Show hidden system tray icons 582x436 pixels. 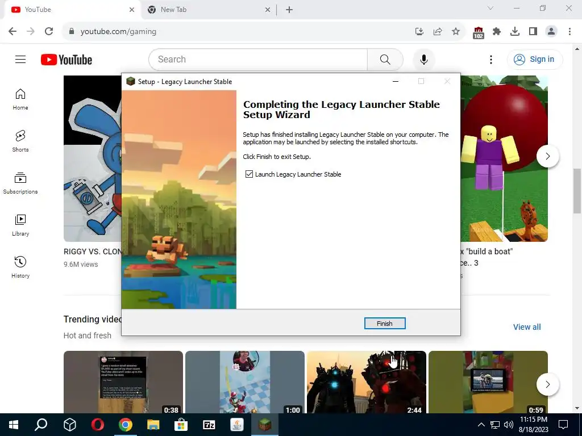[481, 425]
